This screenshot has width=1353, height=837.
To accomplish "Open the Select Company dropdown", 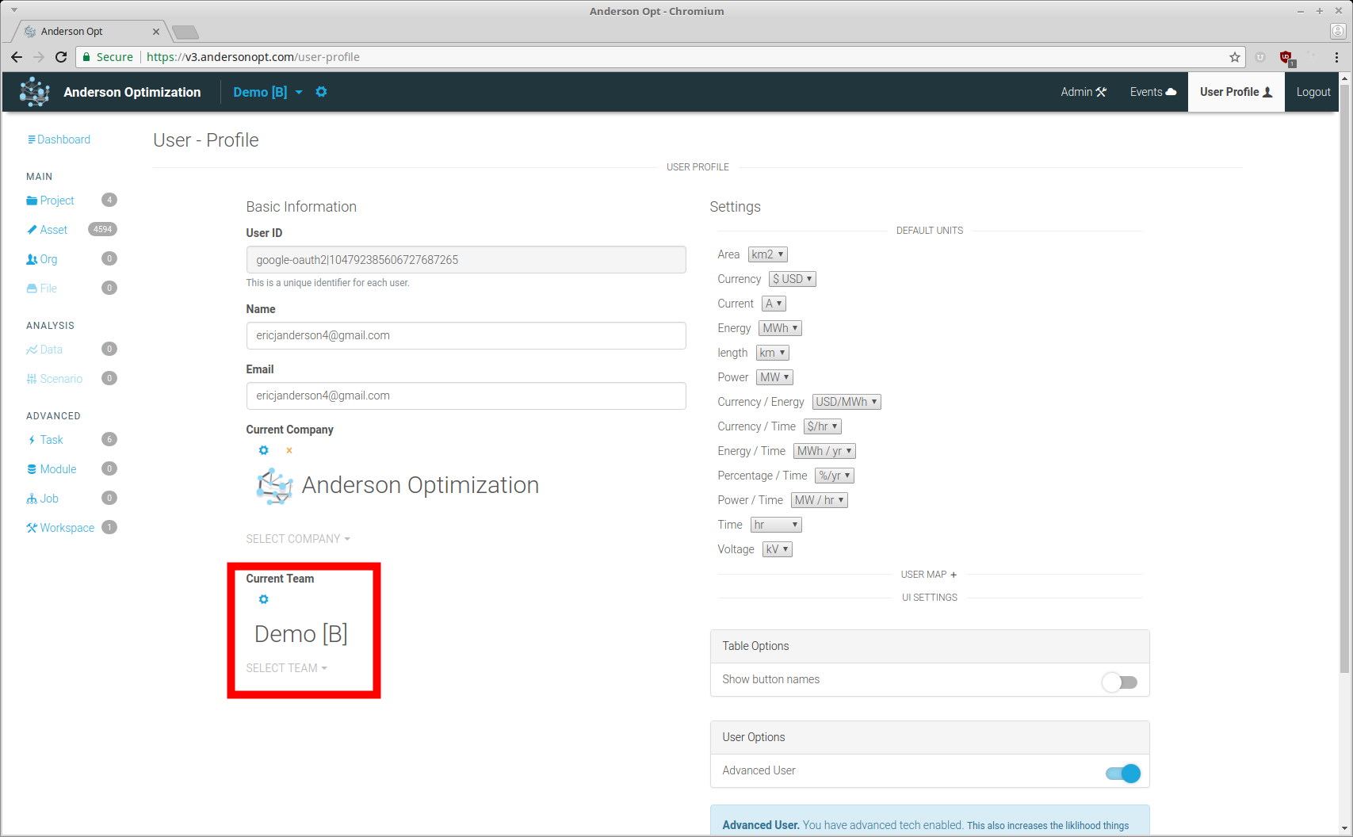I will (297, 539).
